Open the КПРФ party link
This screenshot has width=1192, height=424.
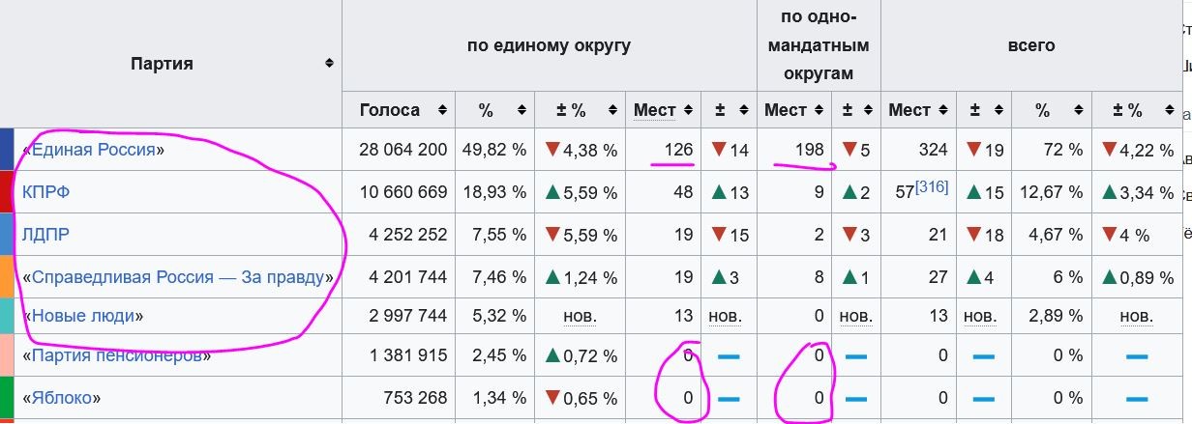pos(46,192)
